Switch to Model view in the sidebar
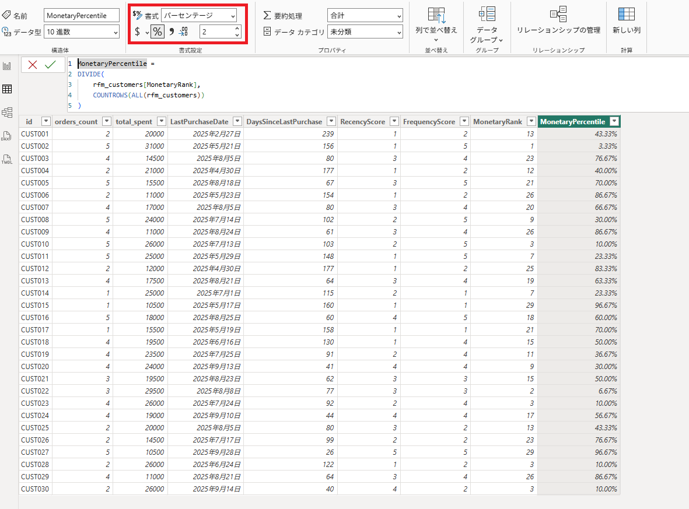 coord(8,112)
